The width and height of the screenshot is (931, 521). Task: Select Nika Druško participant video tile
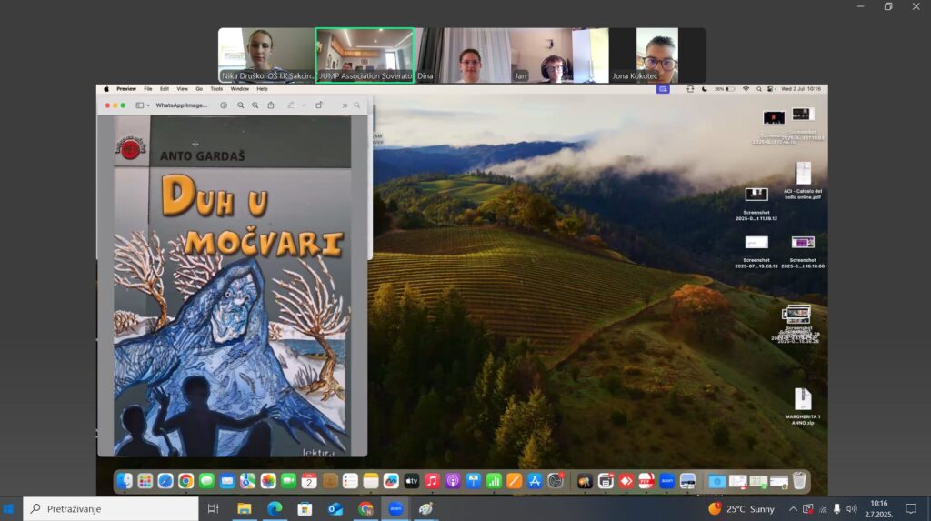(266, 55)
